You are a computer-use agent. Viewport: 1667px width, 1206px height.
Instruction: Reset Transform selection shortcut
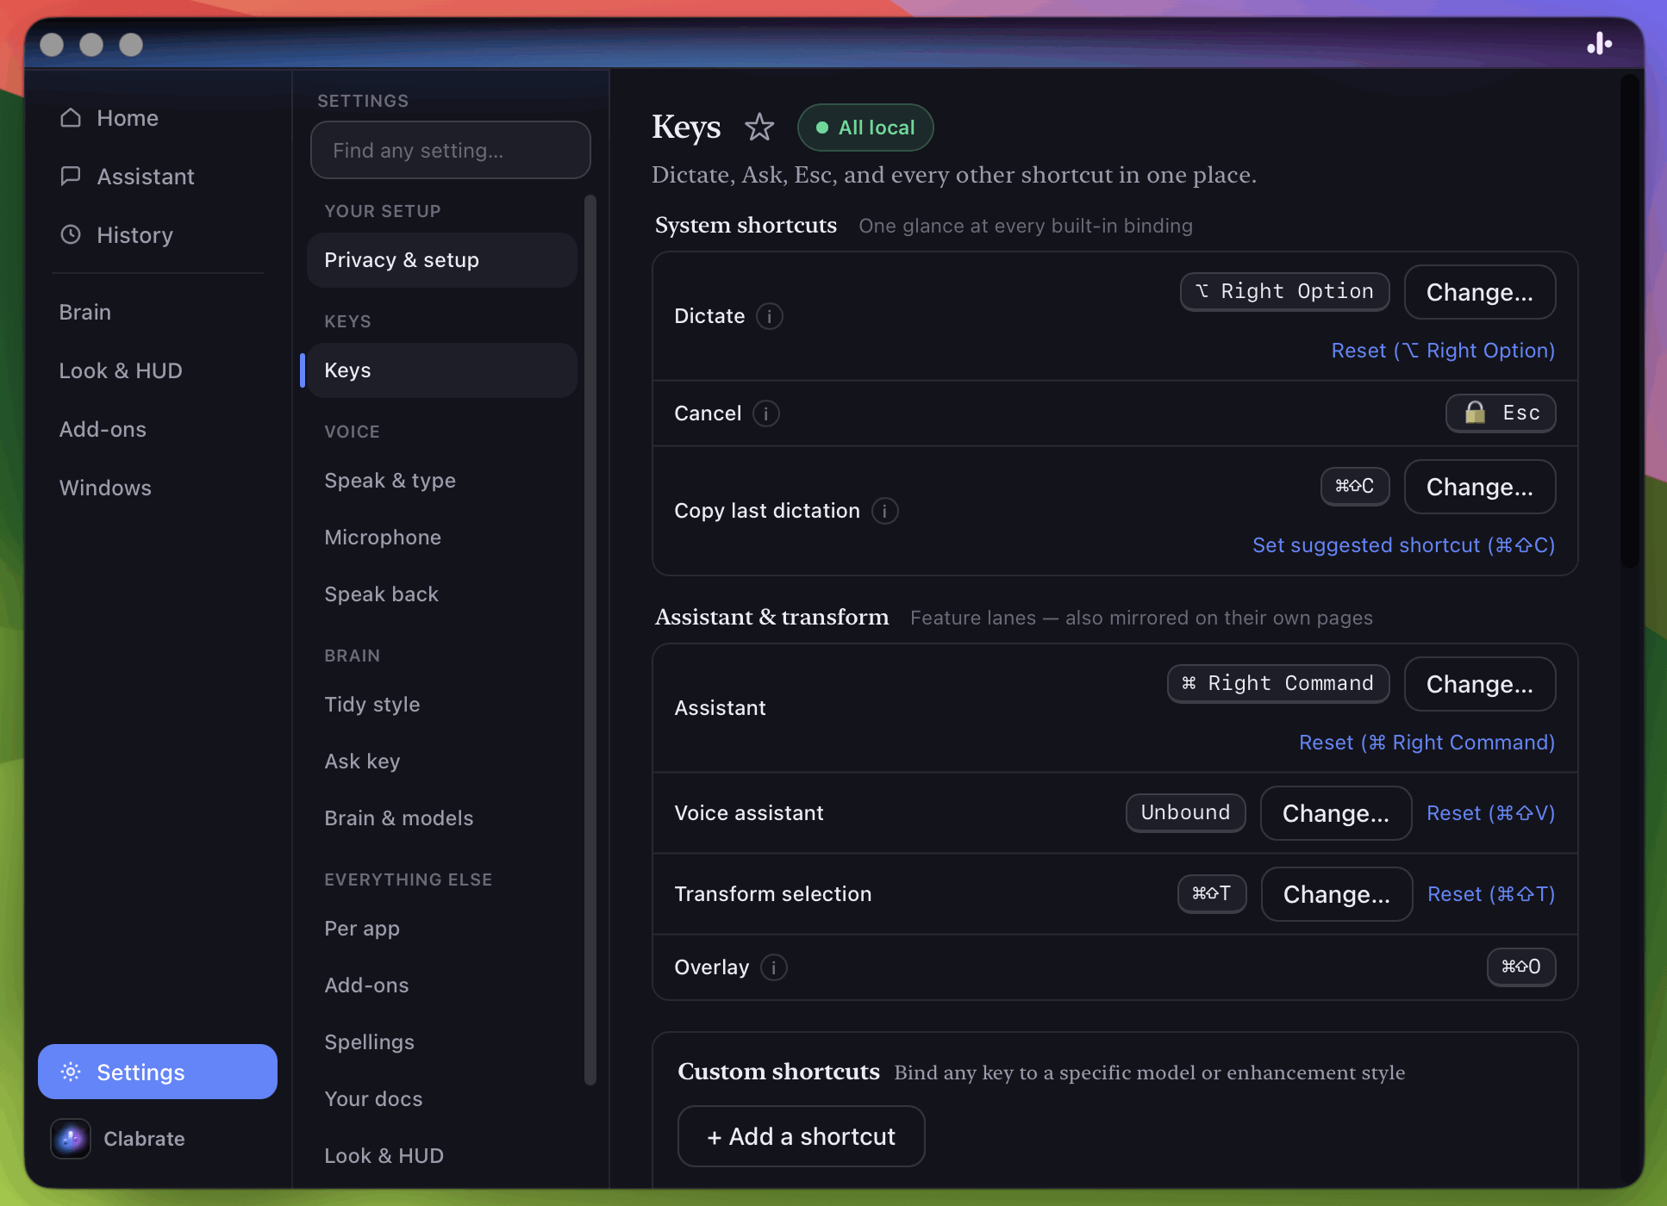pyautogui.click(x=1491, y=894)
